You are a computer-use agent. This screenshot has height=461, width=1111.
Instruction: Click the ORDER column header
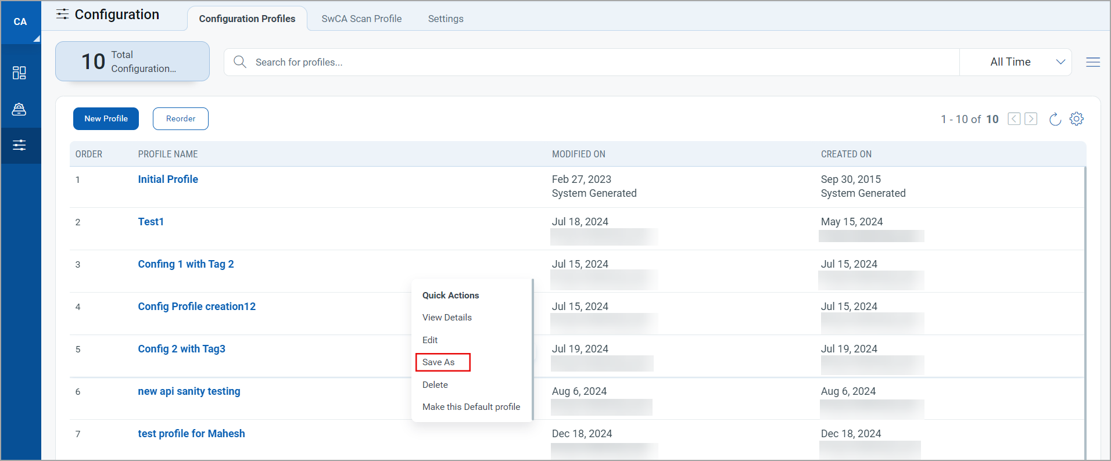click(89, 154)
